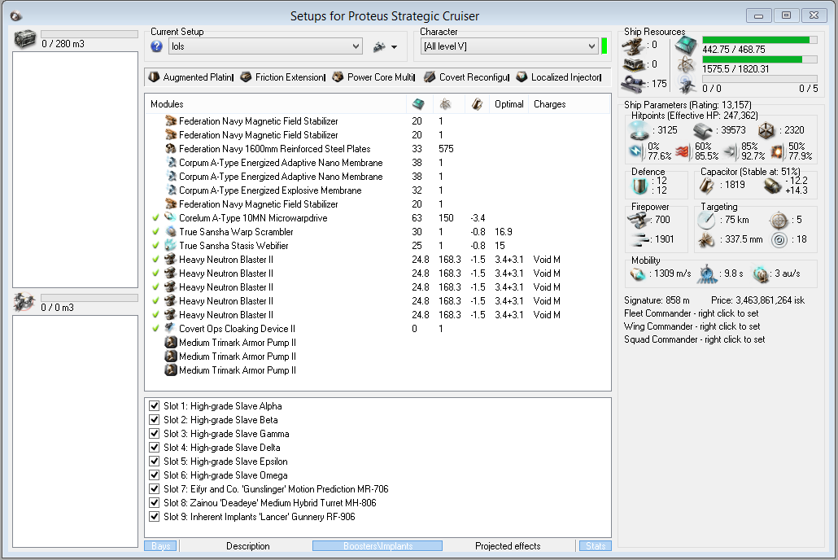The image size is (838, 560).
Task: Open the Character 'All level V' dropdown
Action: [509, 46]
